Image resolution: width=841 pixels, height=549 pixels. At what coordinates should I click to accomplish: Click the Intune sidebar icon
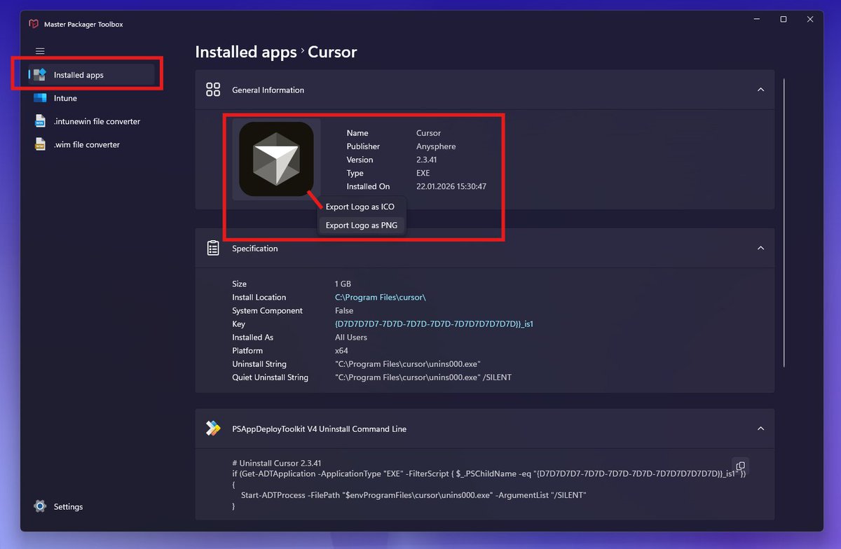(x=40, y=98)
